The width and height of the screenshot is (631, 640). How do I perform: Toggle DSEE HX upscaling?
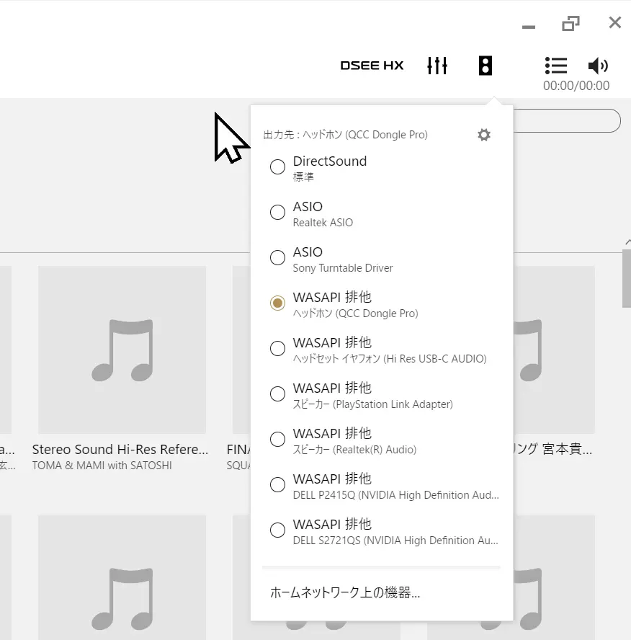pos(372,66)
